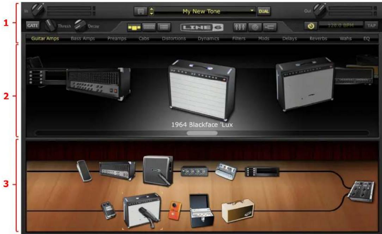Step to previous preset with up arrow

pos(152,9)
